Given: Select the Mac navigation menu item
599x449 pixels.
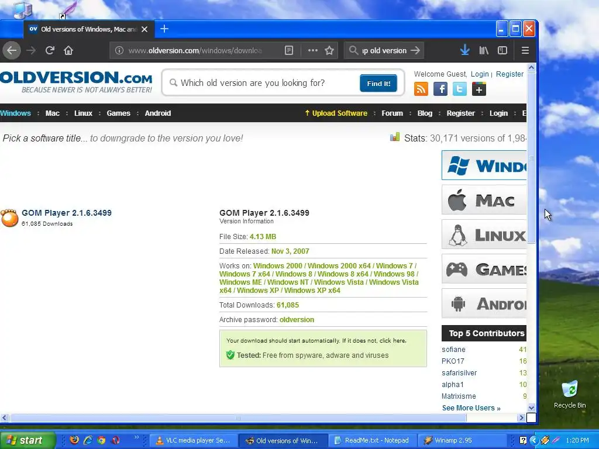Looking at the screenshot, I should tap(52, 113).
